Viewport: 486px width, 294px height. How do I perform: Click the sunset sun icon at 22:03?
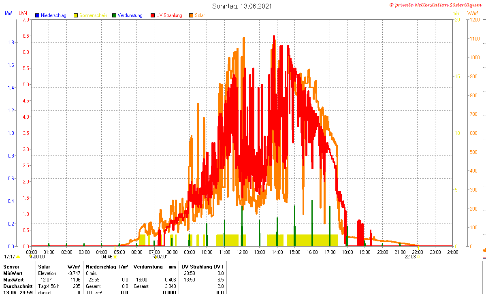pos(418,257)
